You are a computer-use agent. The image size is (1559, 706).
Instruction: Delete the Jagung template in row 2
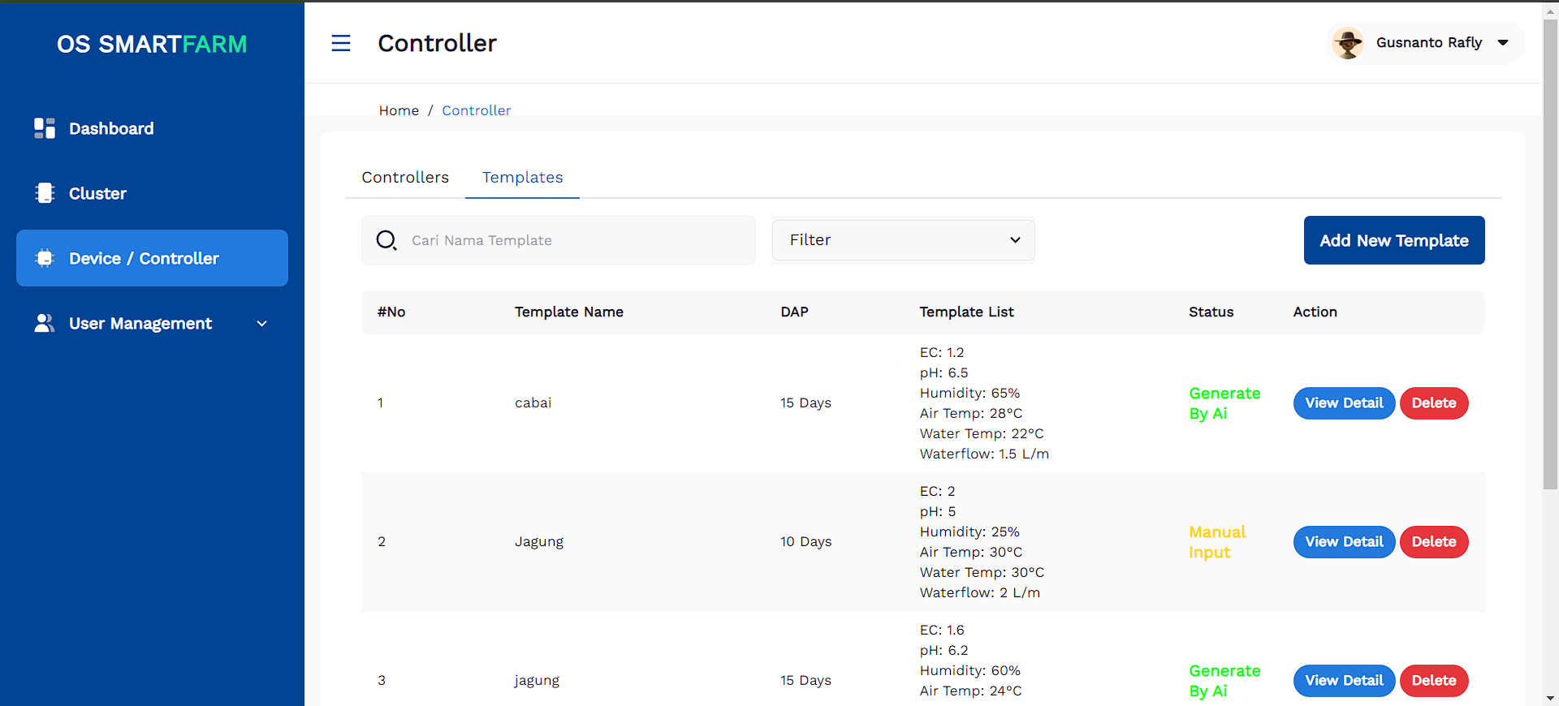coord(1433,542)
